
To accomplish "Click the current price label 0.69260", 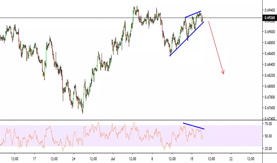I will [x=270, y=18].
